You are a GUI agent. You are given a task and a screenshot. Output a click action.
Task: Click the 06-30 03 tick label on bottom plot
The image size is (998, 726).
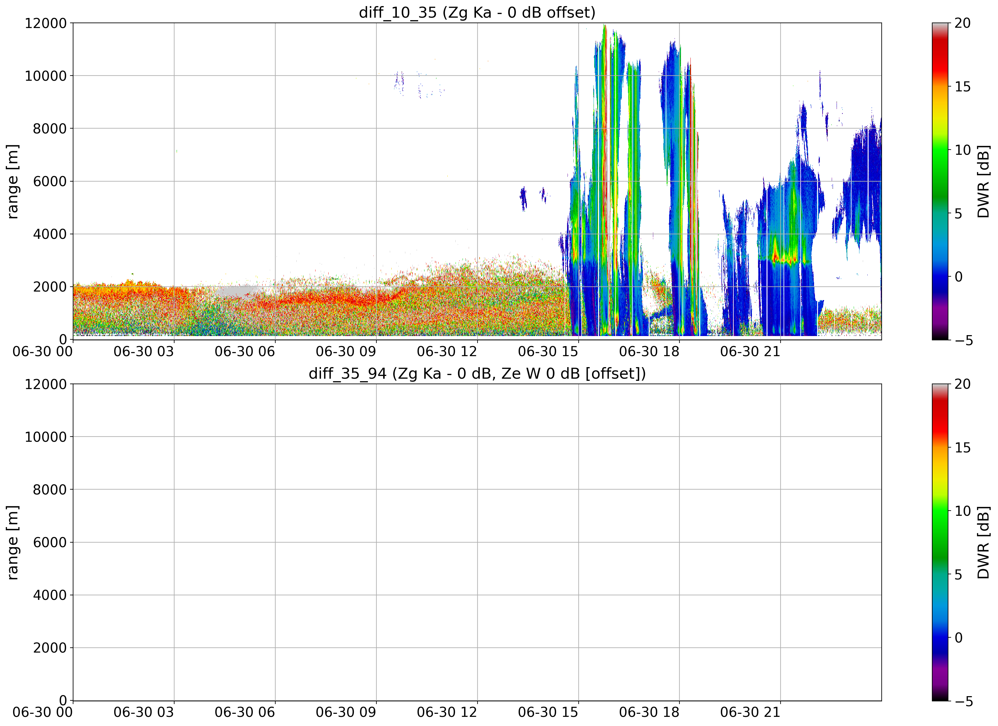coord(144,712)
